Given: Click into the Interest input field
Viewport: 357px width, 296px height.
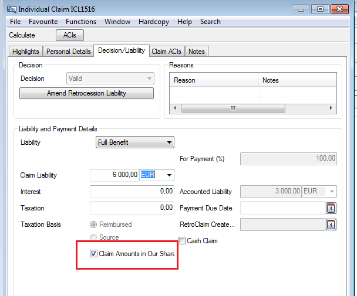Looking at the screenshot, I should 132,192.
